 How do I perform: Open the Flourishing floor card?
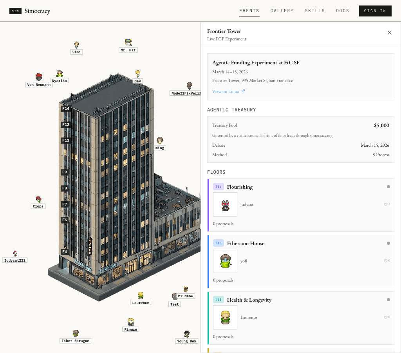coord(301,205)
